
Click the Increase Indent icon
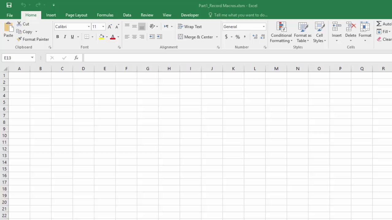click(x=159, y=37)
